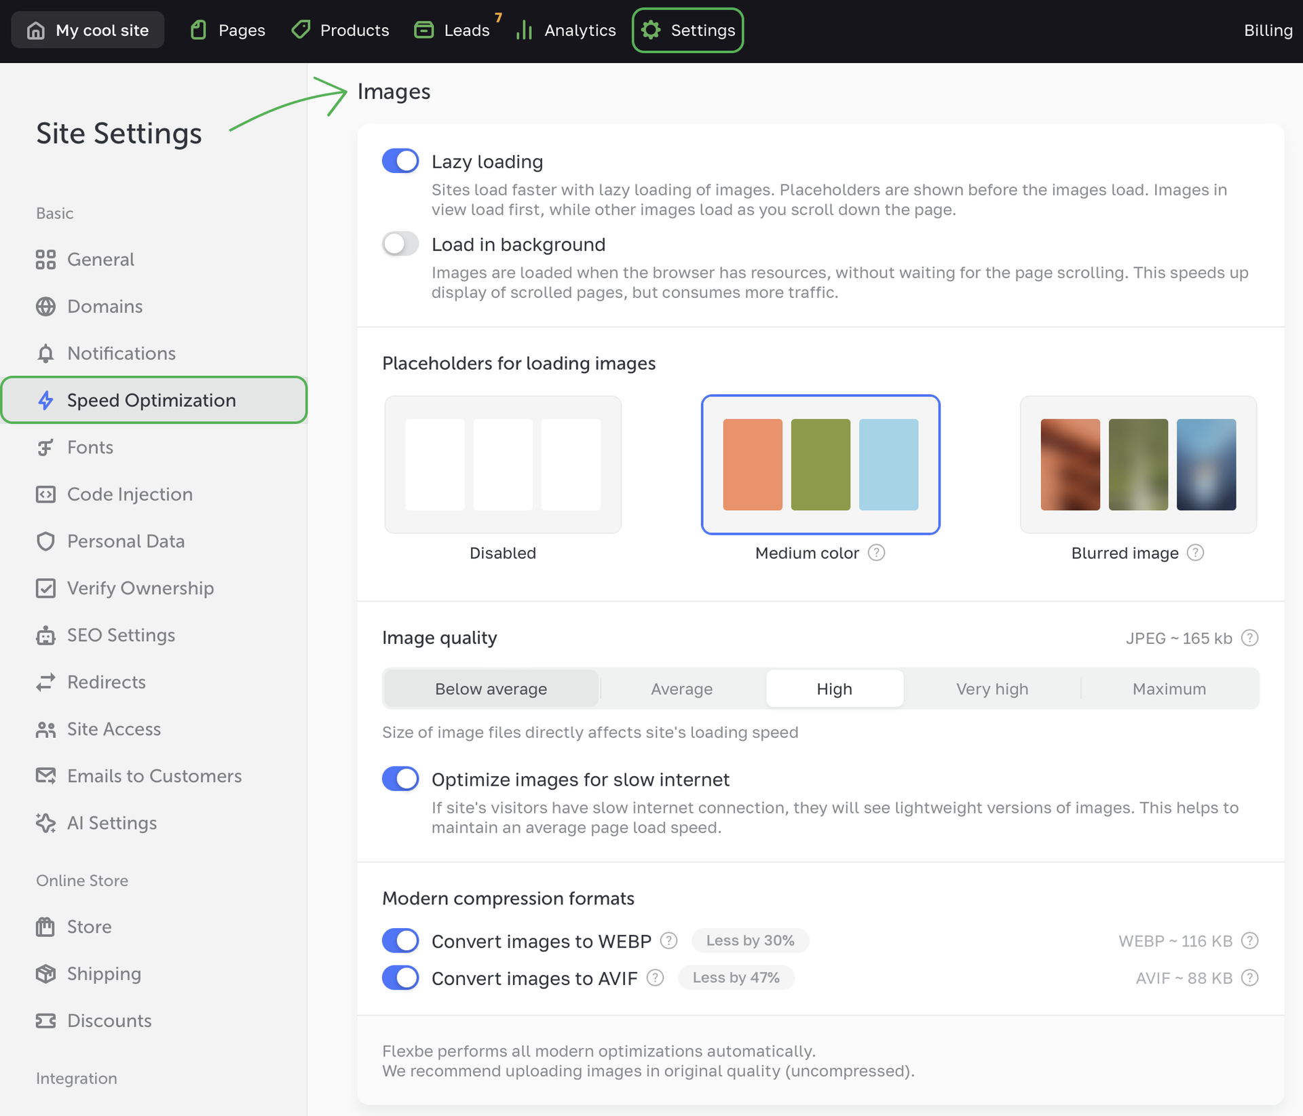1303x1116 pixels.
Task: Click help icon beside Convert images to WEBP
Action: pyautogui.click(x=668, y=941)
